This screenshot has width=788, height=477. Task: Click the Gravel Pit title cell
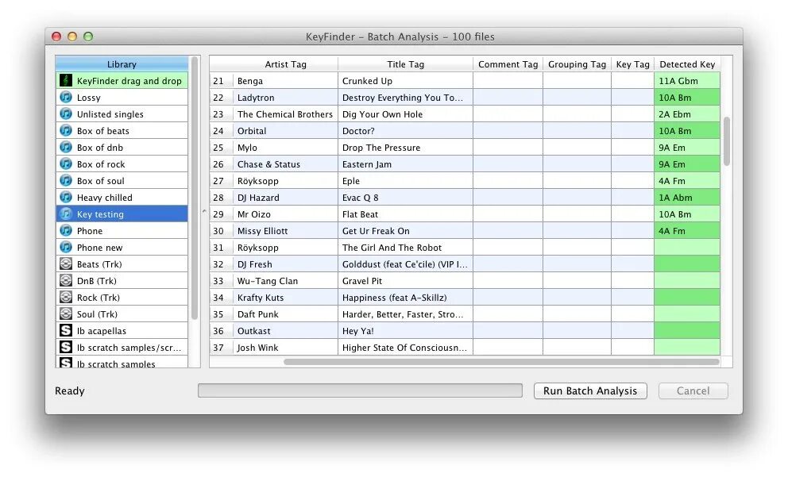[x=406, y=281]
